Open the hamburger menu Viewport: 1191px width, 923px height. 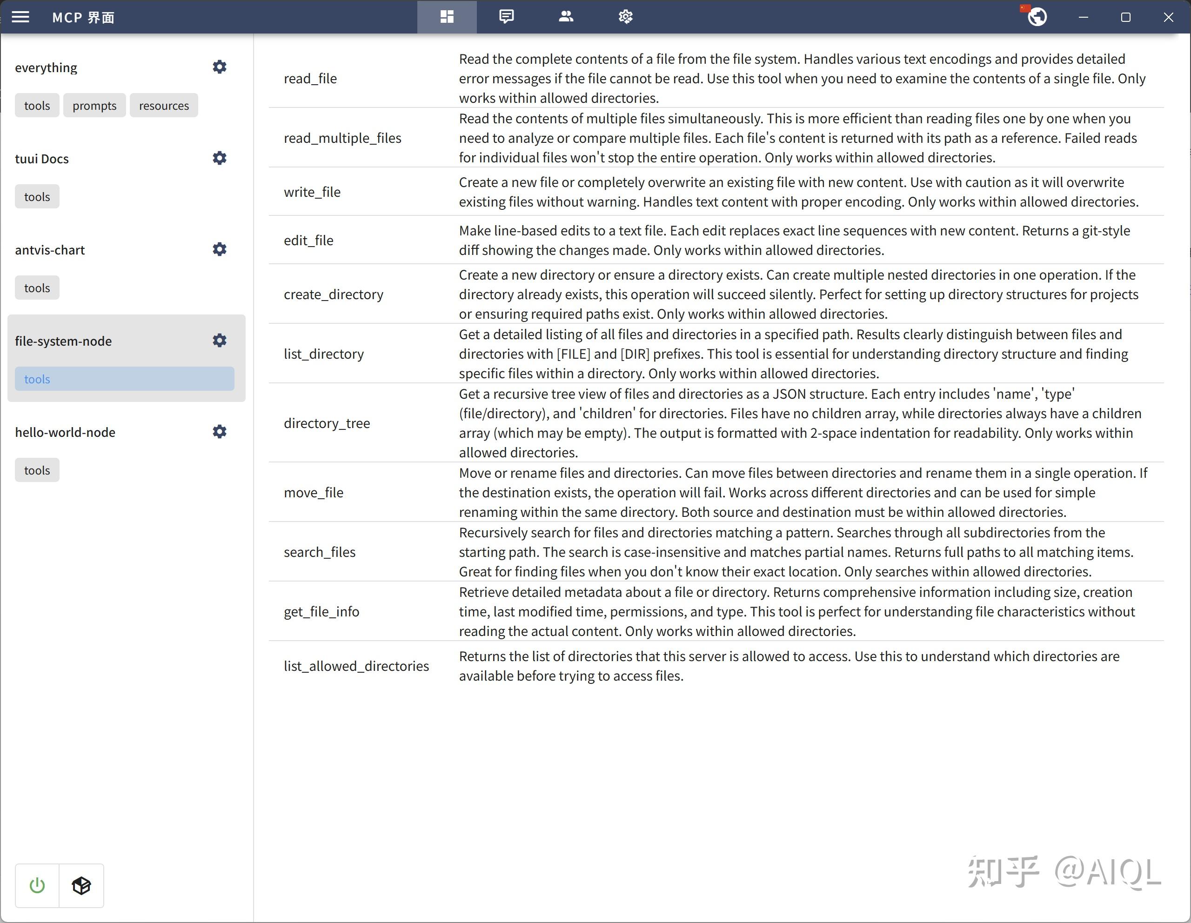tap(20, 17)
